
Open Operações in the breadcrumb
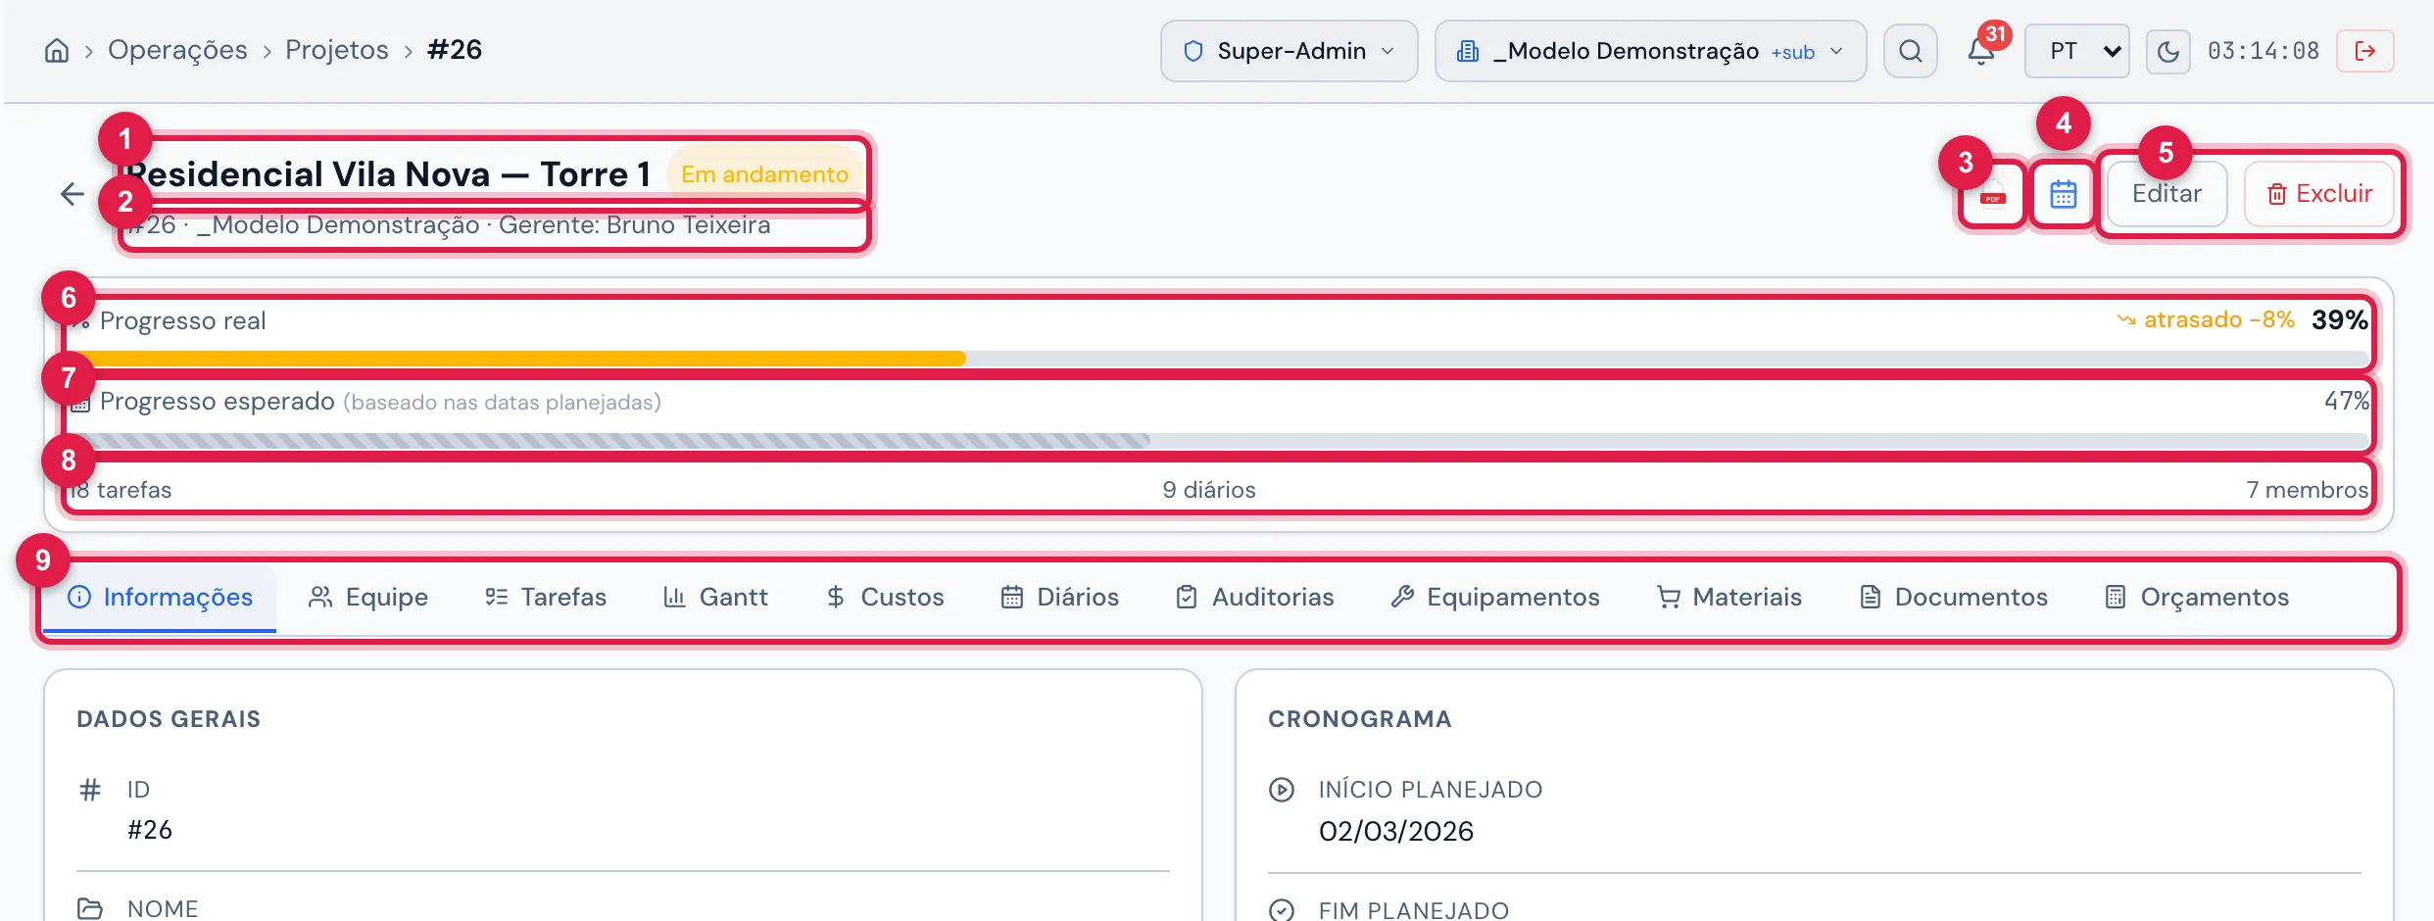click(x=177, y=50)
